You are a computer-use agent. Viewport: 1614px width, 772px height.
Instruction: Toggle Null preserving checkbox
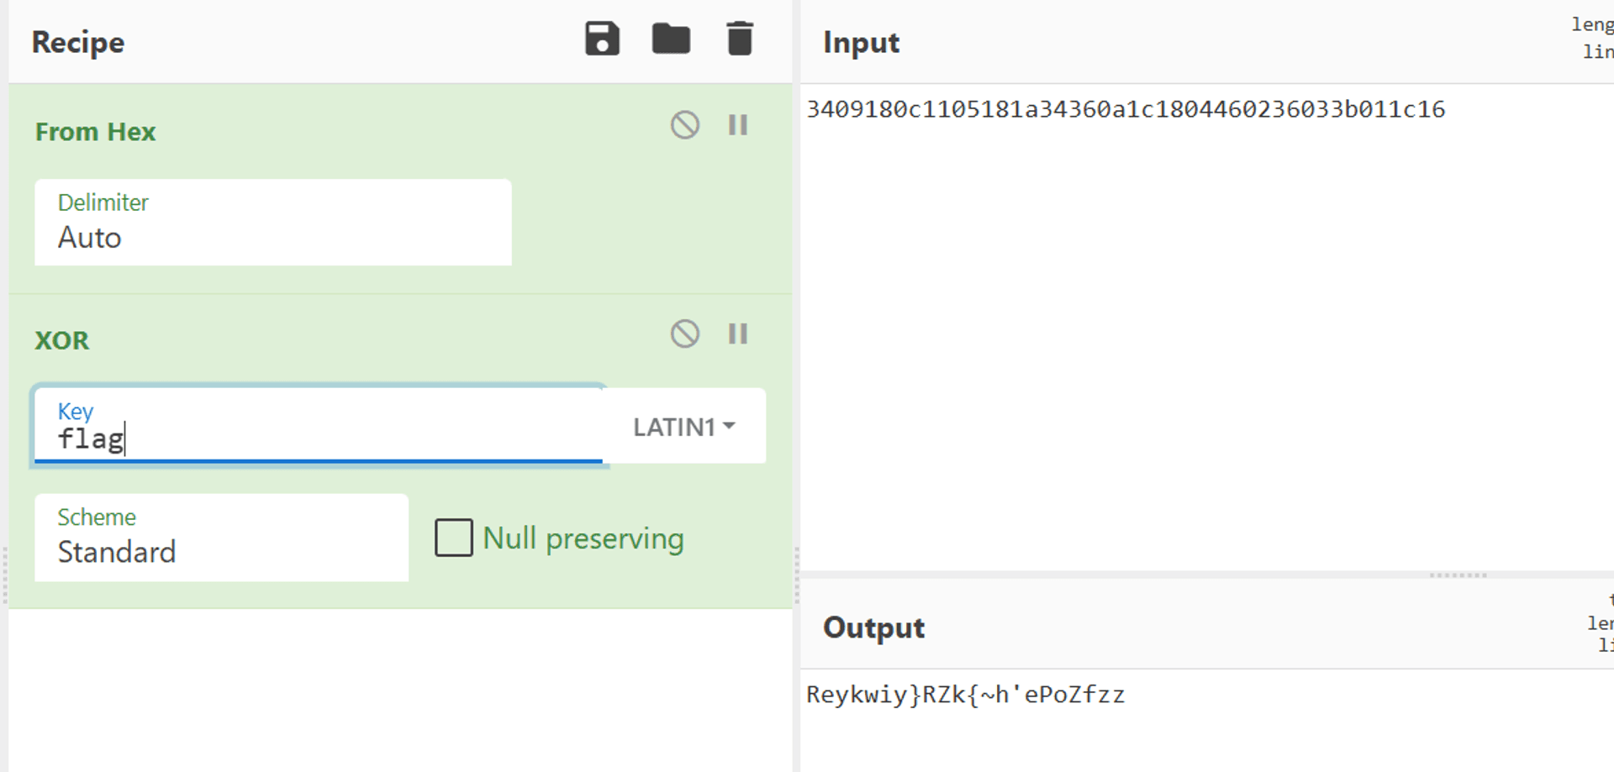(454, 538)
